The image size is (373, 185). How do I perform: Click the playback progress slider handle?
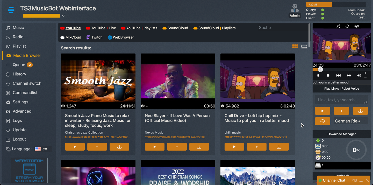320,70
